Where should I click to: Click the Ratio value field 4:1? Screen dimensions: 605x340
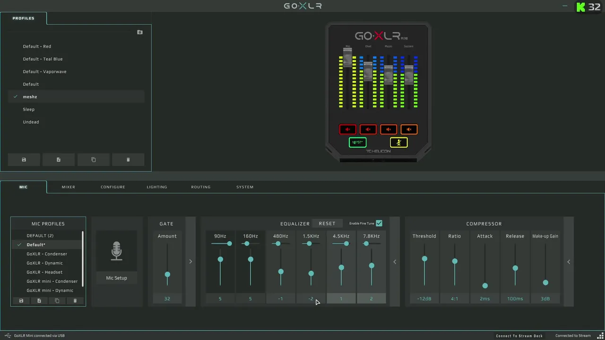pyautogui.click(x=455, y=298)
